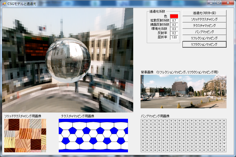Viewport: 236px width, 157px height.
Task: Click the 透過光(球体+床) button
Action: 204,13
